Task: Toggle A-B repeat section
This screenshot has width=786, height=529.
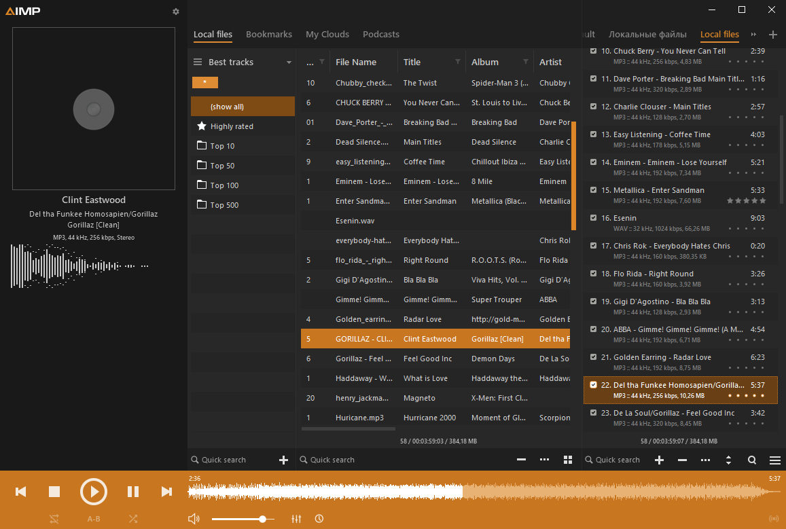Action: [94, 519]
